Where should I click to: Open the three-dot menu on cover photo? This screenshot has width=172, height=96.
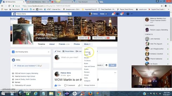click(x=113, y=38)
